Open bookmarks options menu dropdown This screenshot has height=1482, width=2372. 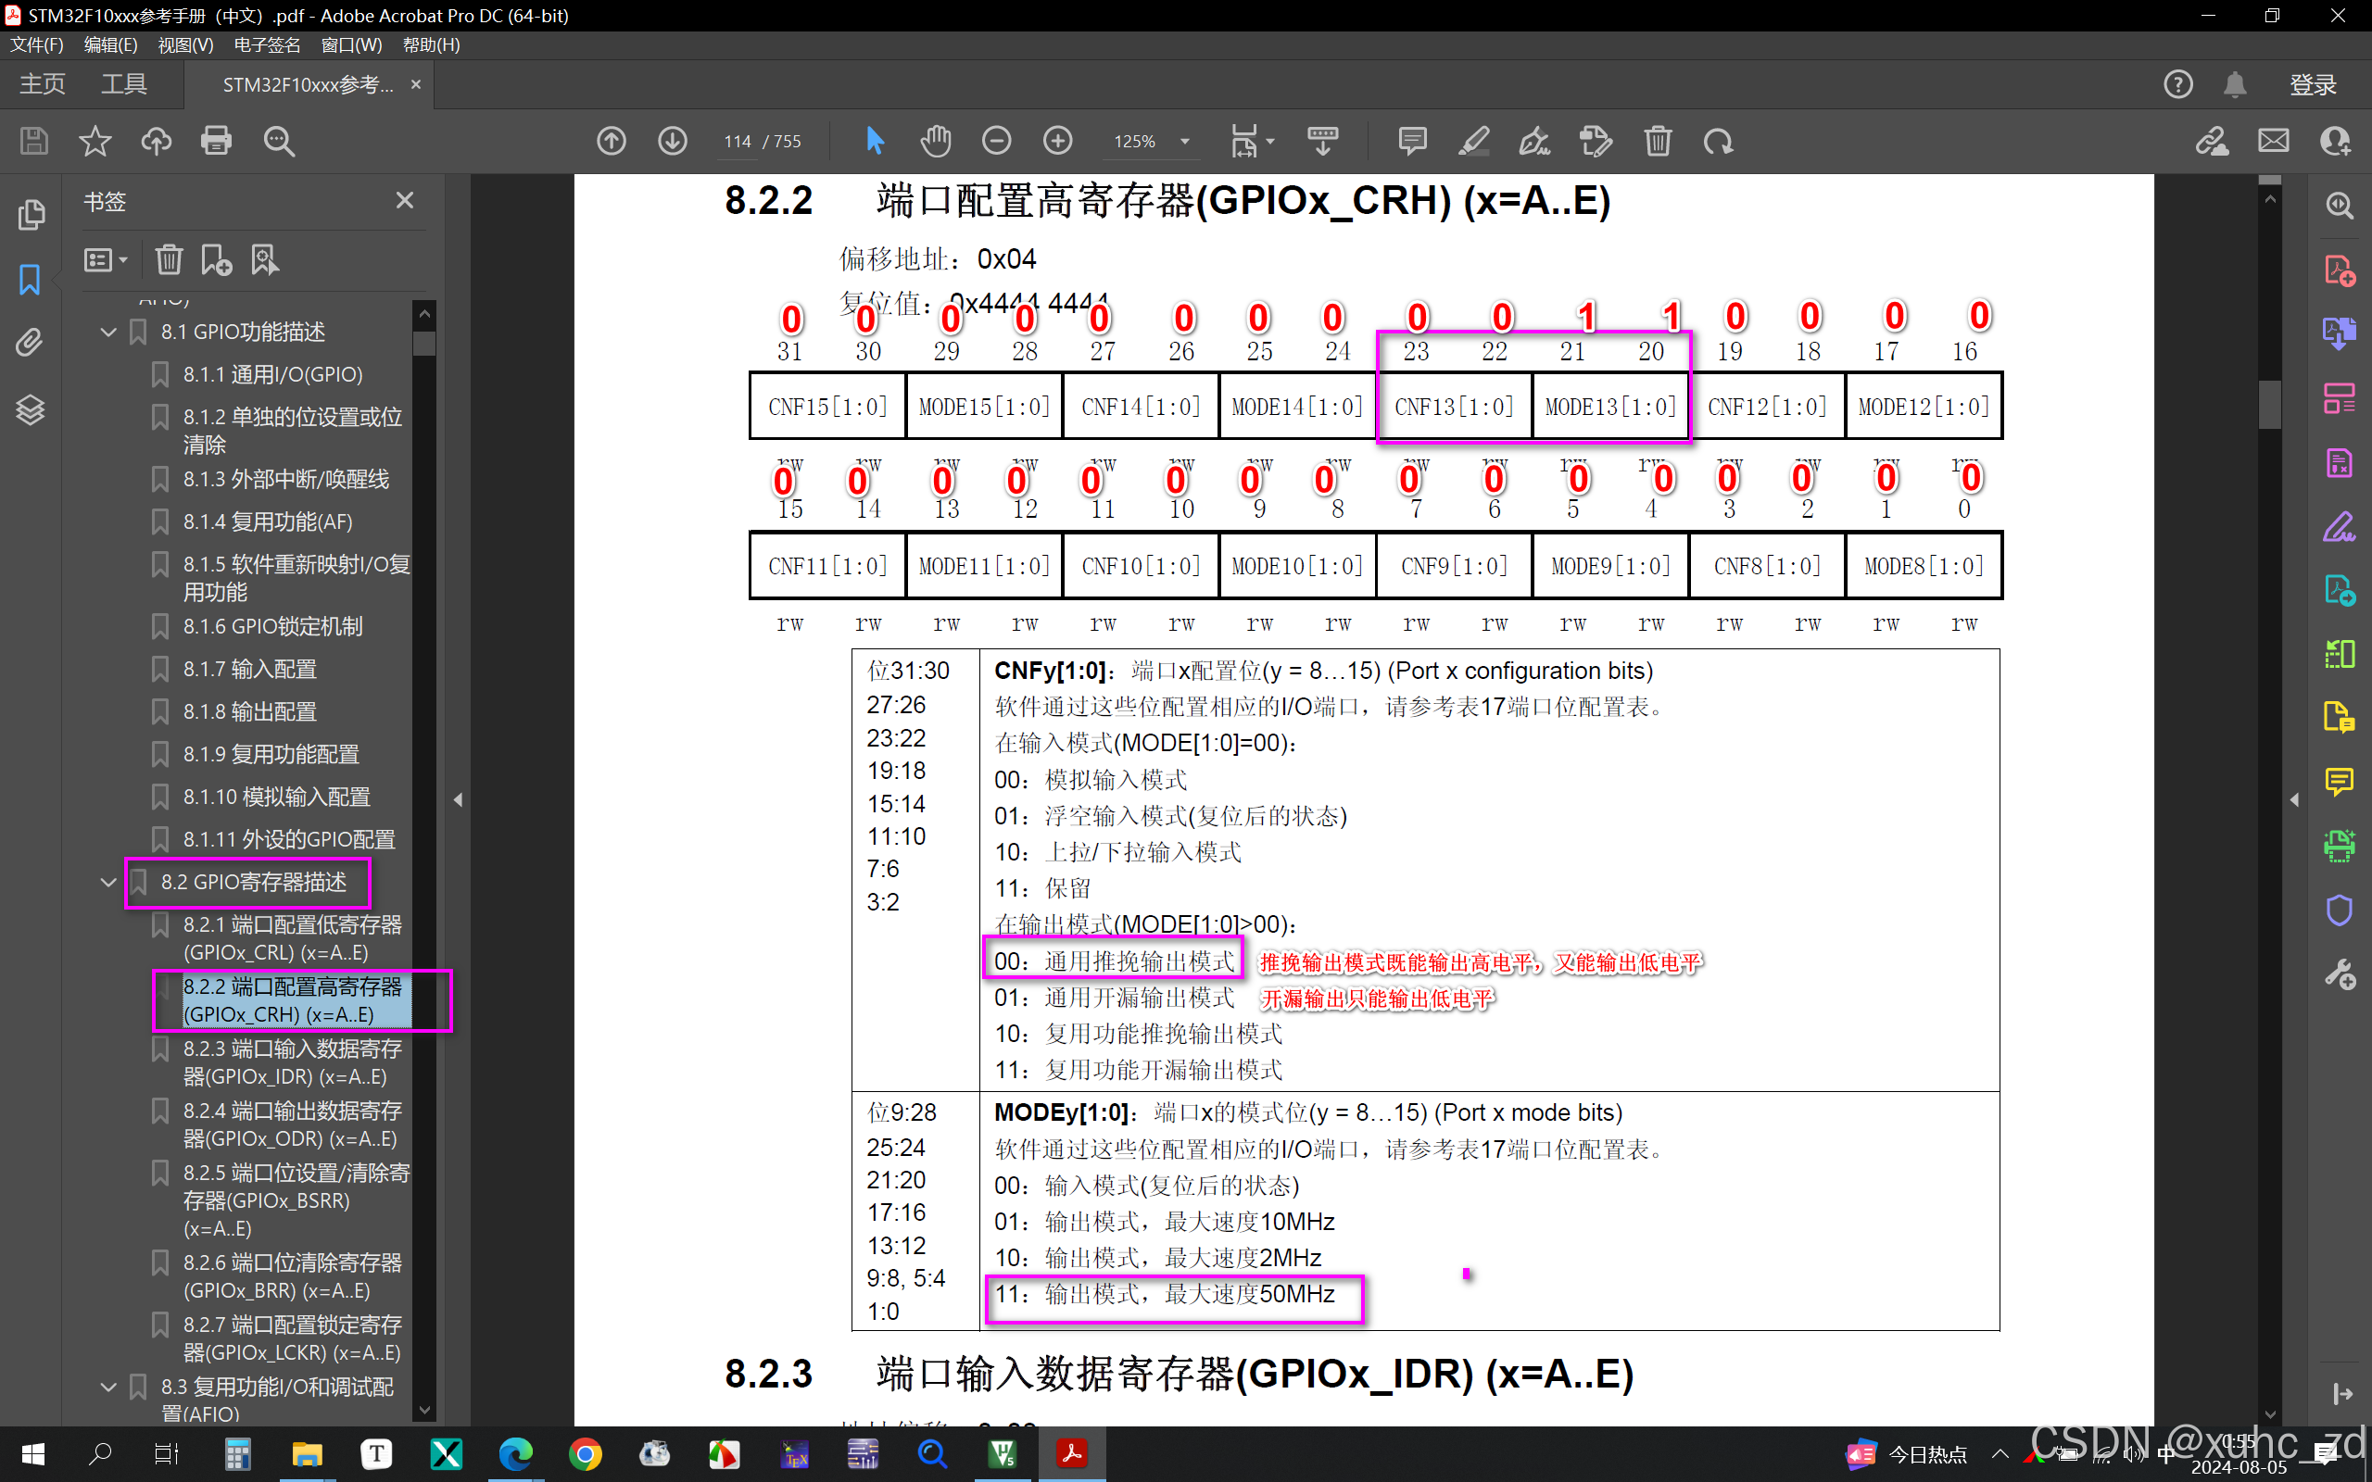click(106, 259)
